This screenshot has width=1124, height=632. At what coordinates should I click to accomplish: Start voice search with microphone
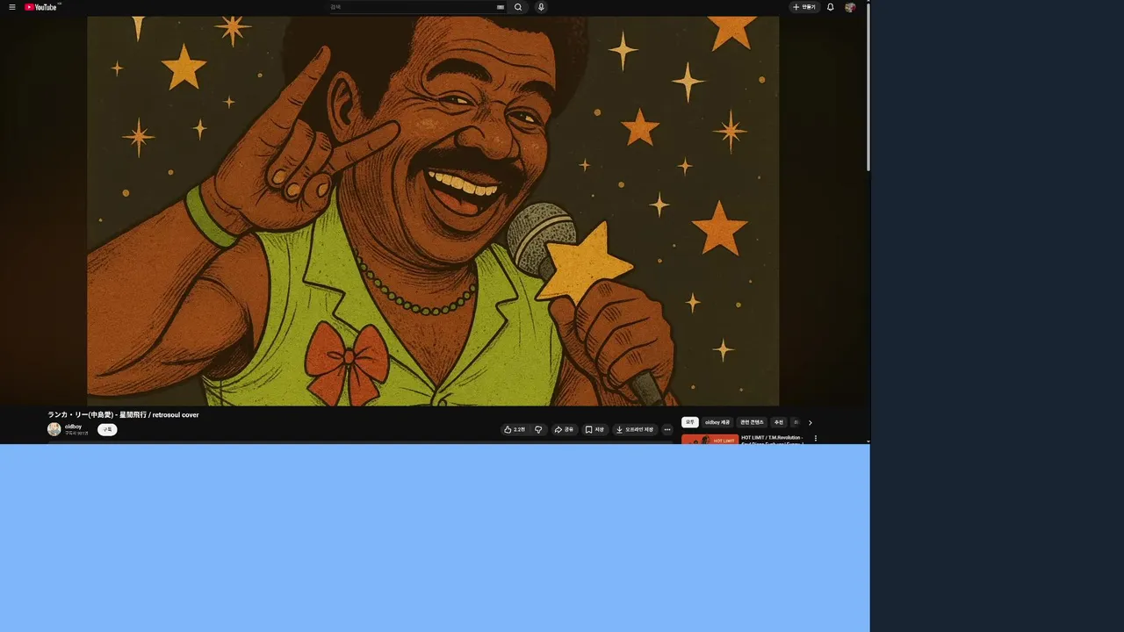pyautogui.click(x=541, y=7)
